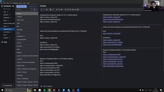Apply bold formatting
Screen dimensions: 164x92
(50, 9)
